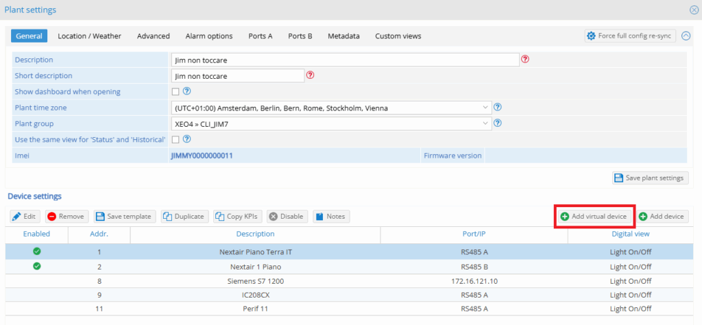Open help icon for Plant group
The height and width of the screenshot is (325, 702).
497,123
